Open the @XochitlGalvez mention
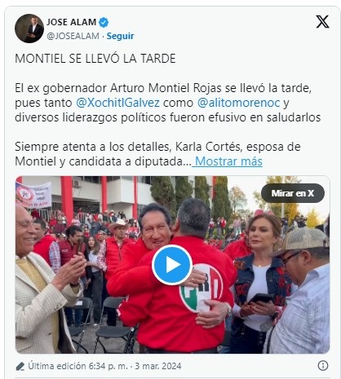This screenshot has width=341, height=379. [x=117, y=103]
